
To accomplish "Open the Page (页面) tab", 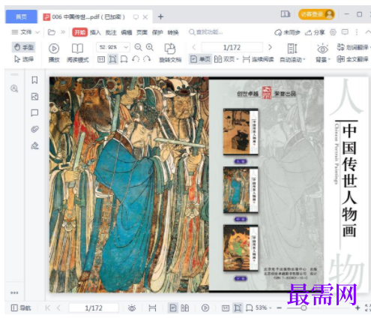I will tap(142, 32).
